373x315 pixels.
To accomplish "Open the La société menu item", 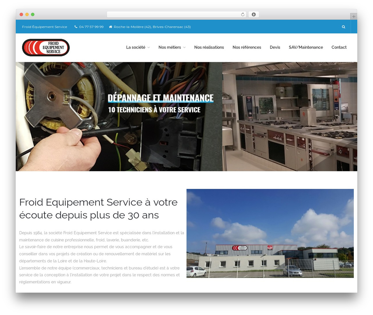I will (136, 47).
